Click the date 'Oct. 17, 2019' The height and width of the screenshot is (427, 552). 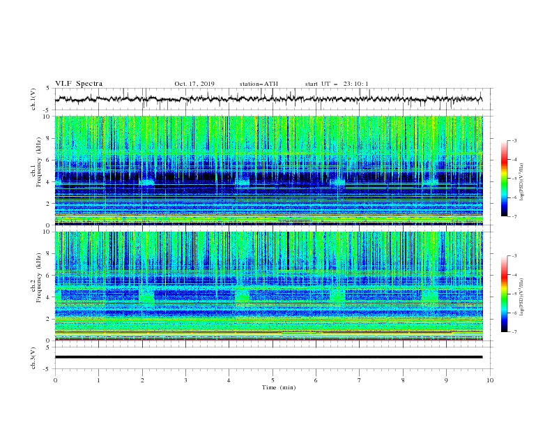click(x=194, y=84)
